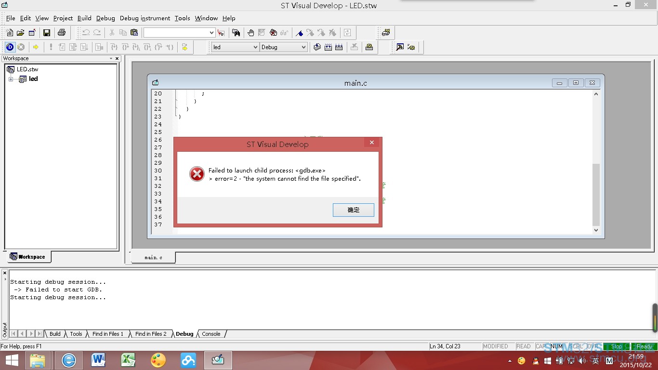Screen dimensions: 658x370
Task: Click the Redo arrow icon
Action: point(97,33)
